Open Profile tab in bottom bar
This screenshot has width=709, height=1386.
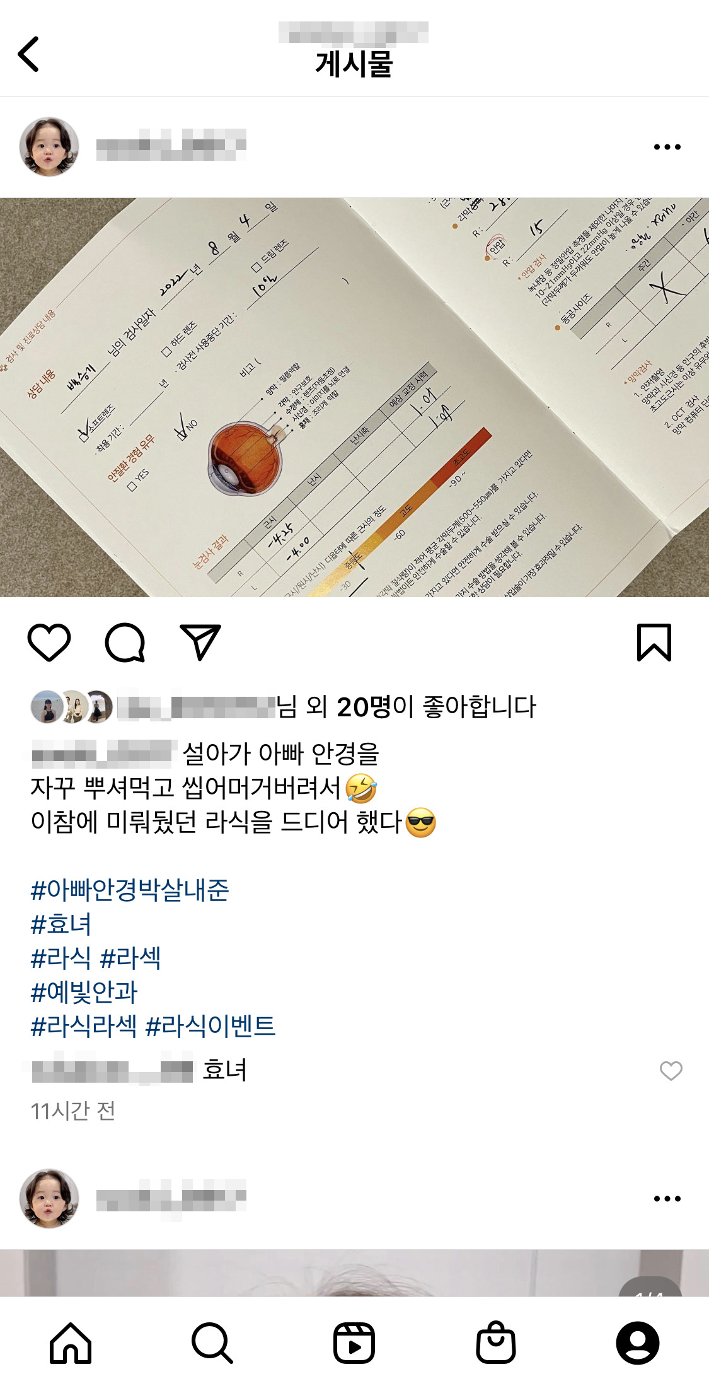click(638, 1343)
